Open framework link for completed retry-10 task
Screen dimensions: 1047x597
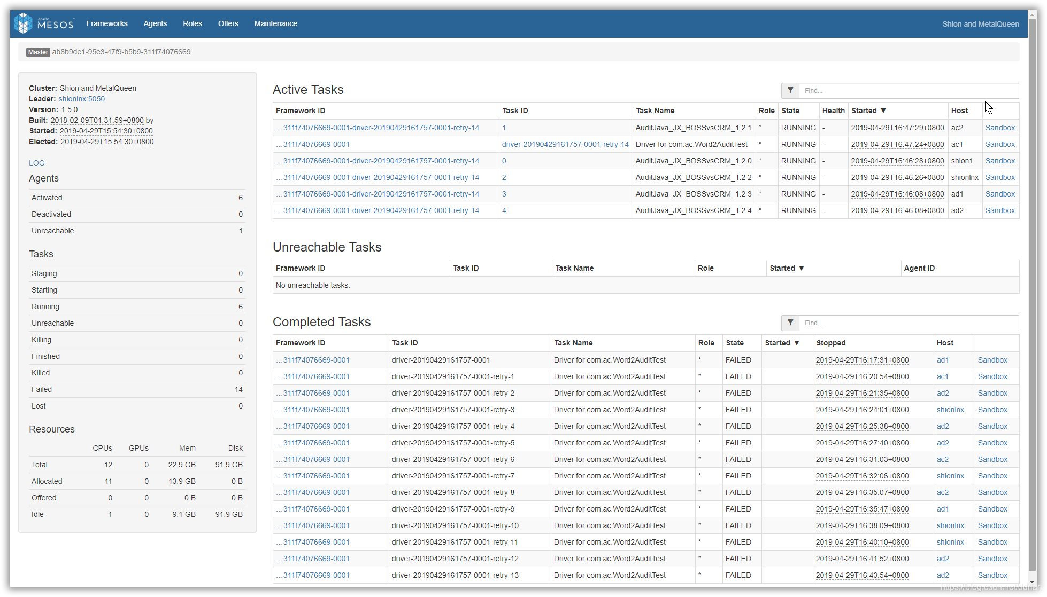(313, 525)
